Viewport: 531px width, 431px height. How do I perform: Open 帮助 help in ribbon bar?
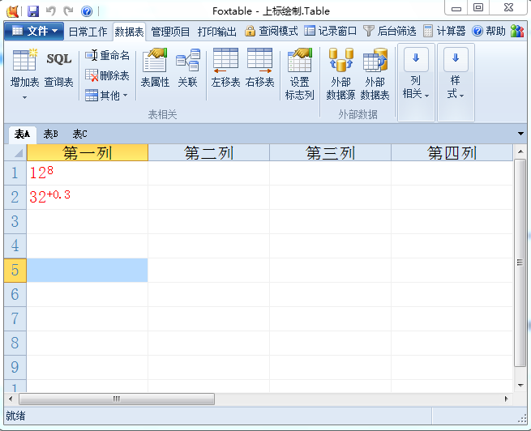pyautogui.click(x=489, y=31)
